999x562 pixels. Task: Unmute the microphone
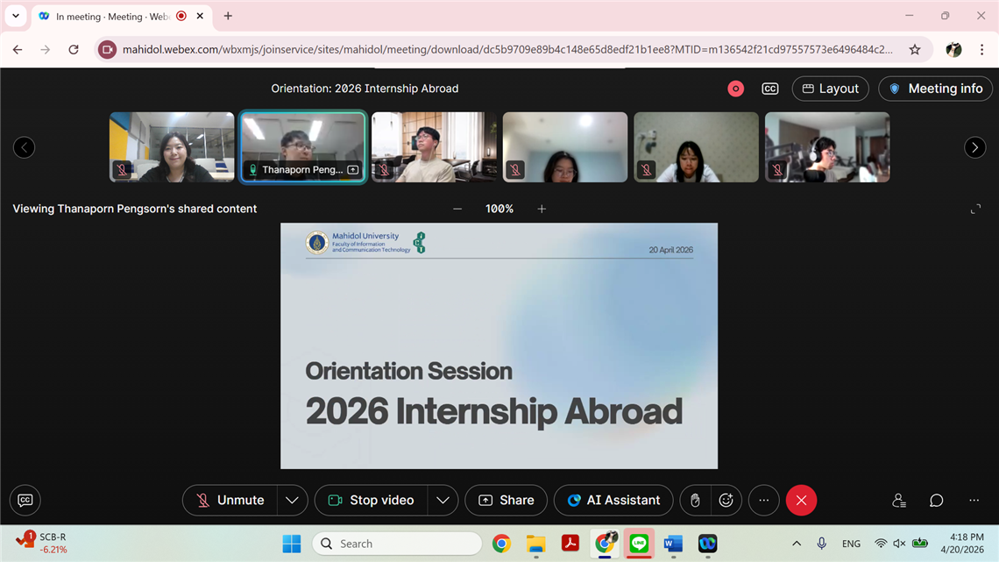coord(230,500)
